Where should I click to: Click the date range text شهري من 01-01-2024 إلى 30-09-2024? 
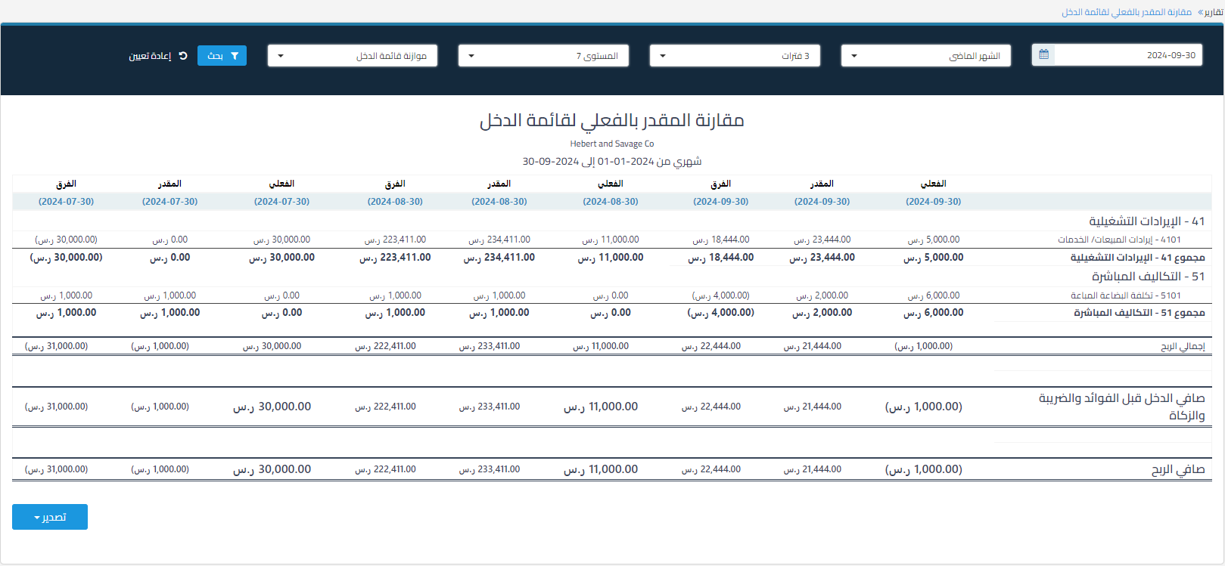[x=612, y=162]
